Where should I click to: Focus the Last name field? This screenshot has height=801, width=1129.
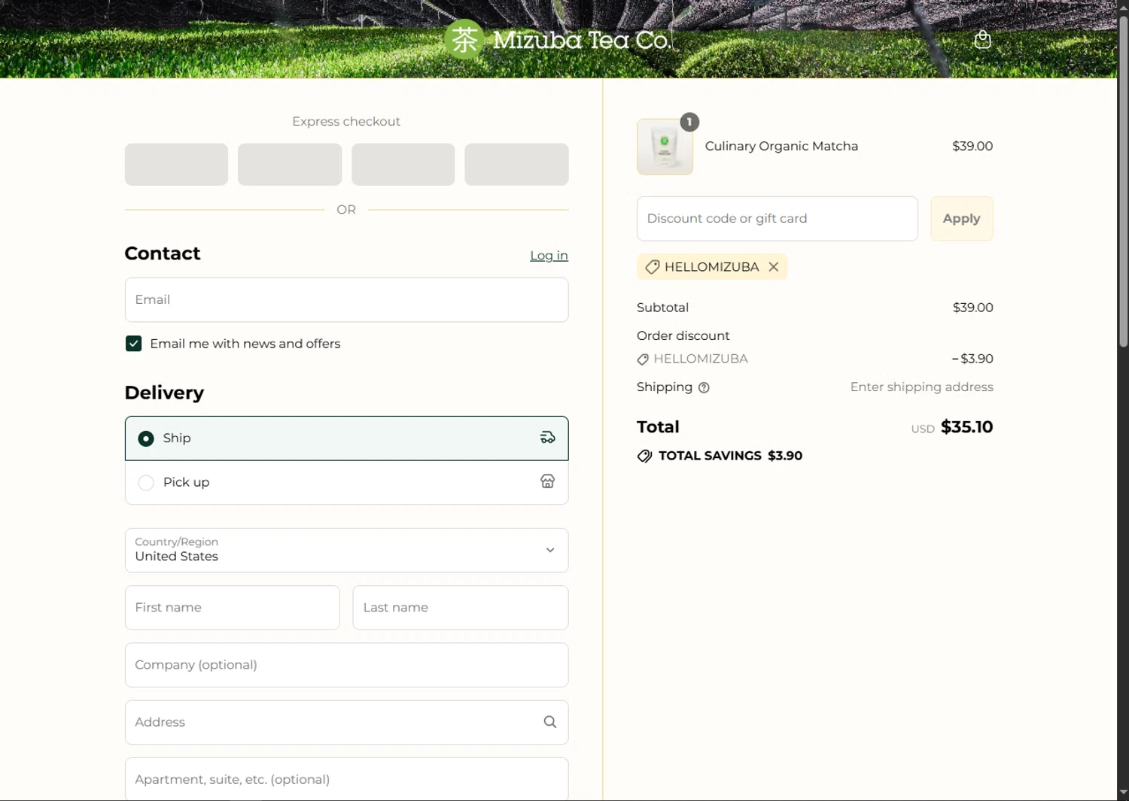460,608
